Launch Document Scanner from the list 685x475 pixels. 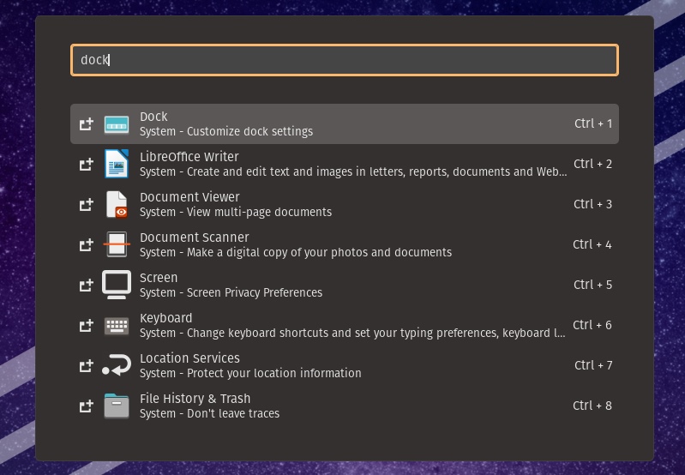(x=194, y=237)
